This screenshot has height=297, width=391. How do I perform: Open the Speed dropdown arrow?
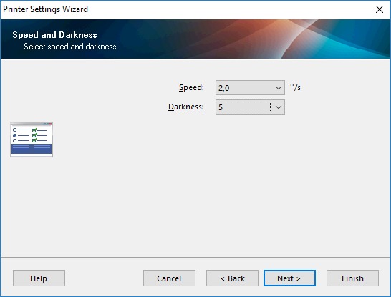point(279,88)
